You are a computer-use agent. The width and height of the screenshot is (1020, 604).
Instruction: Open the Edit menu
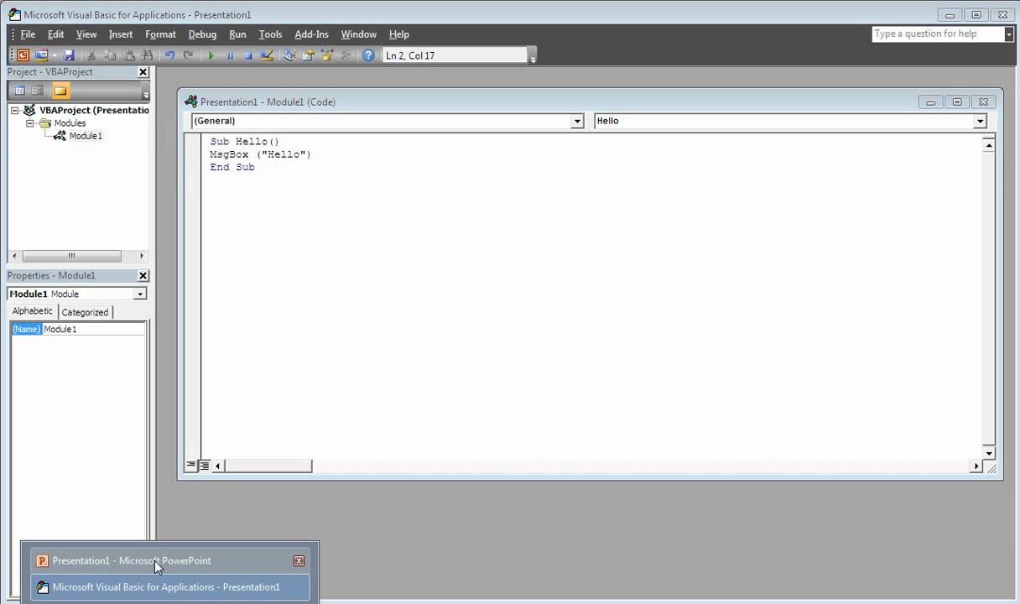tap(55, 34)
